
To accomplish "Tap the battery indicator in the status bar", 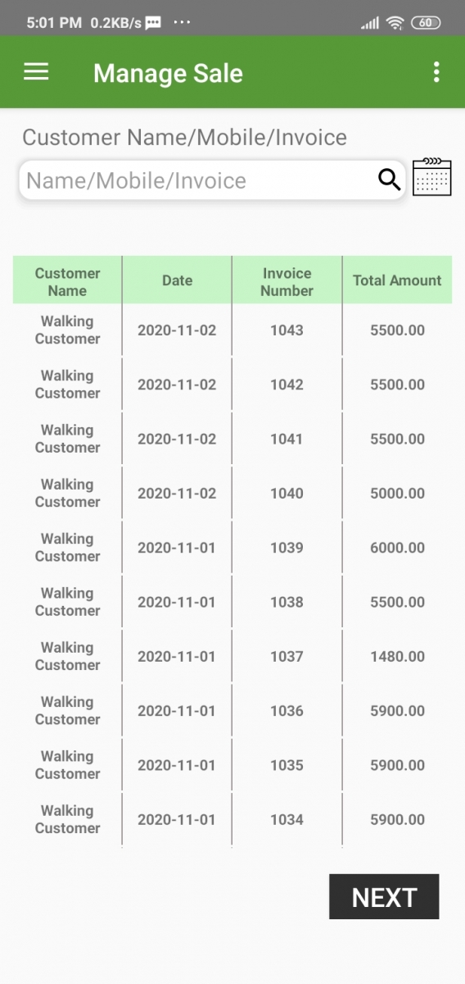I will click(426, 23).
